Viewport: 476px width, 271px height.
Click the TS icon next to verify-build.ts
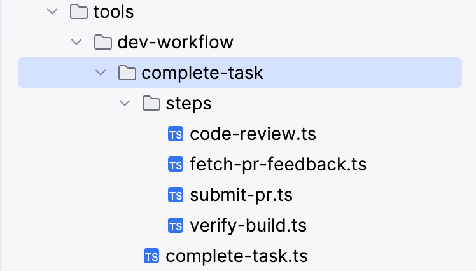pos(176,225)
